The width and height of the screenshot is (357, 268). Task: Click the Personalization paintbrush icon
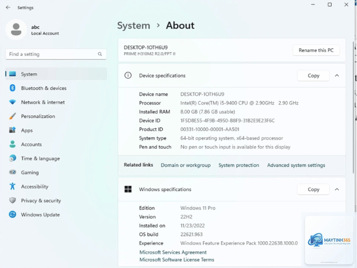12,116
